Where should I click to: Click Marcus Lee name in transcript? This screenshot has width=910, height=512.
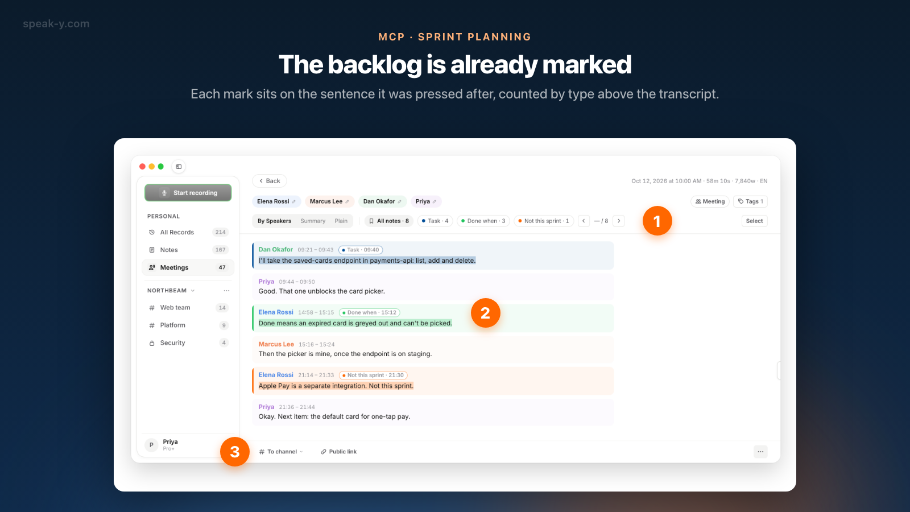pos(276,344)
